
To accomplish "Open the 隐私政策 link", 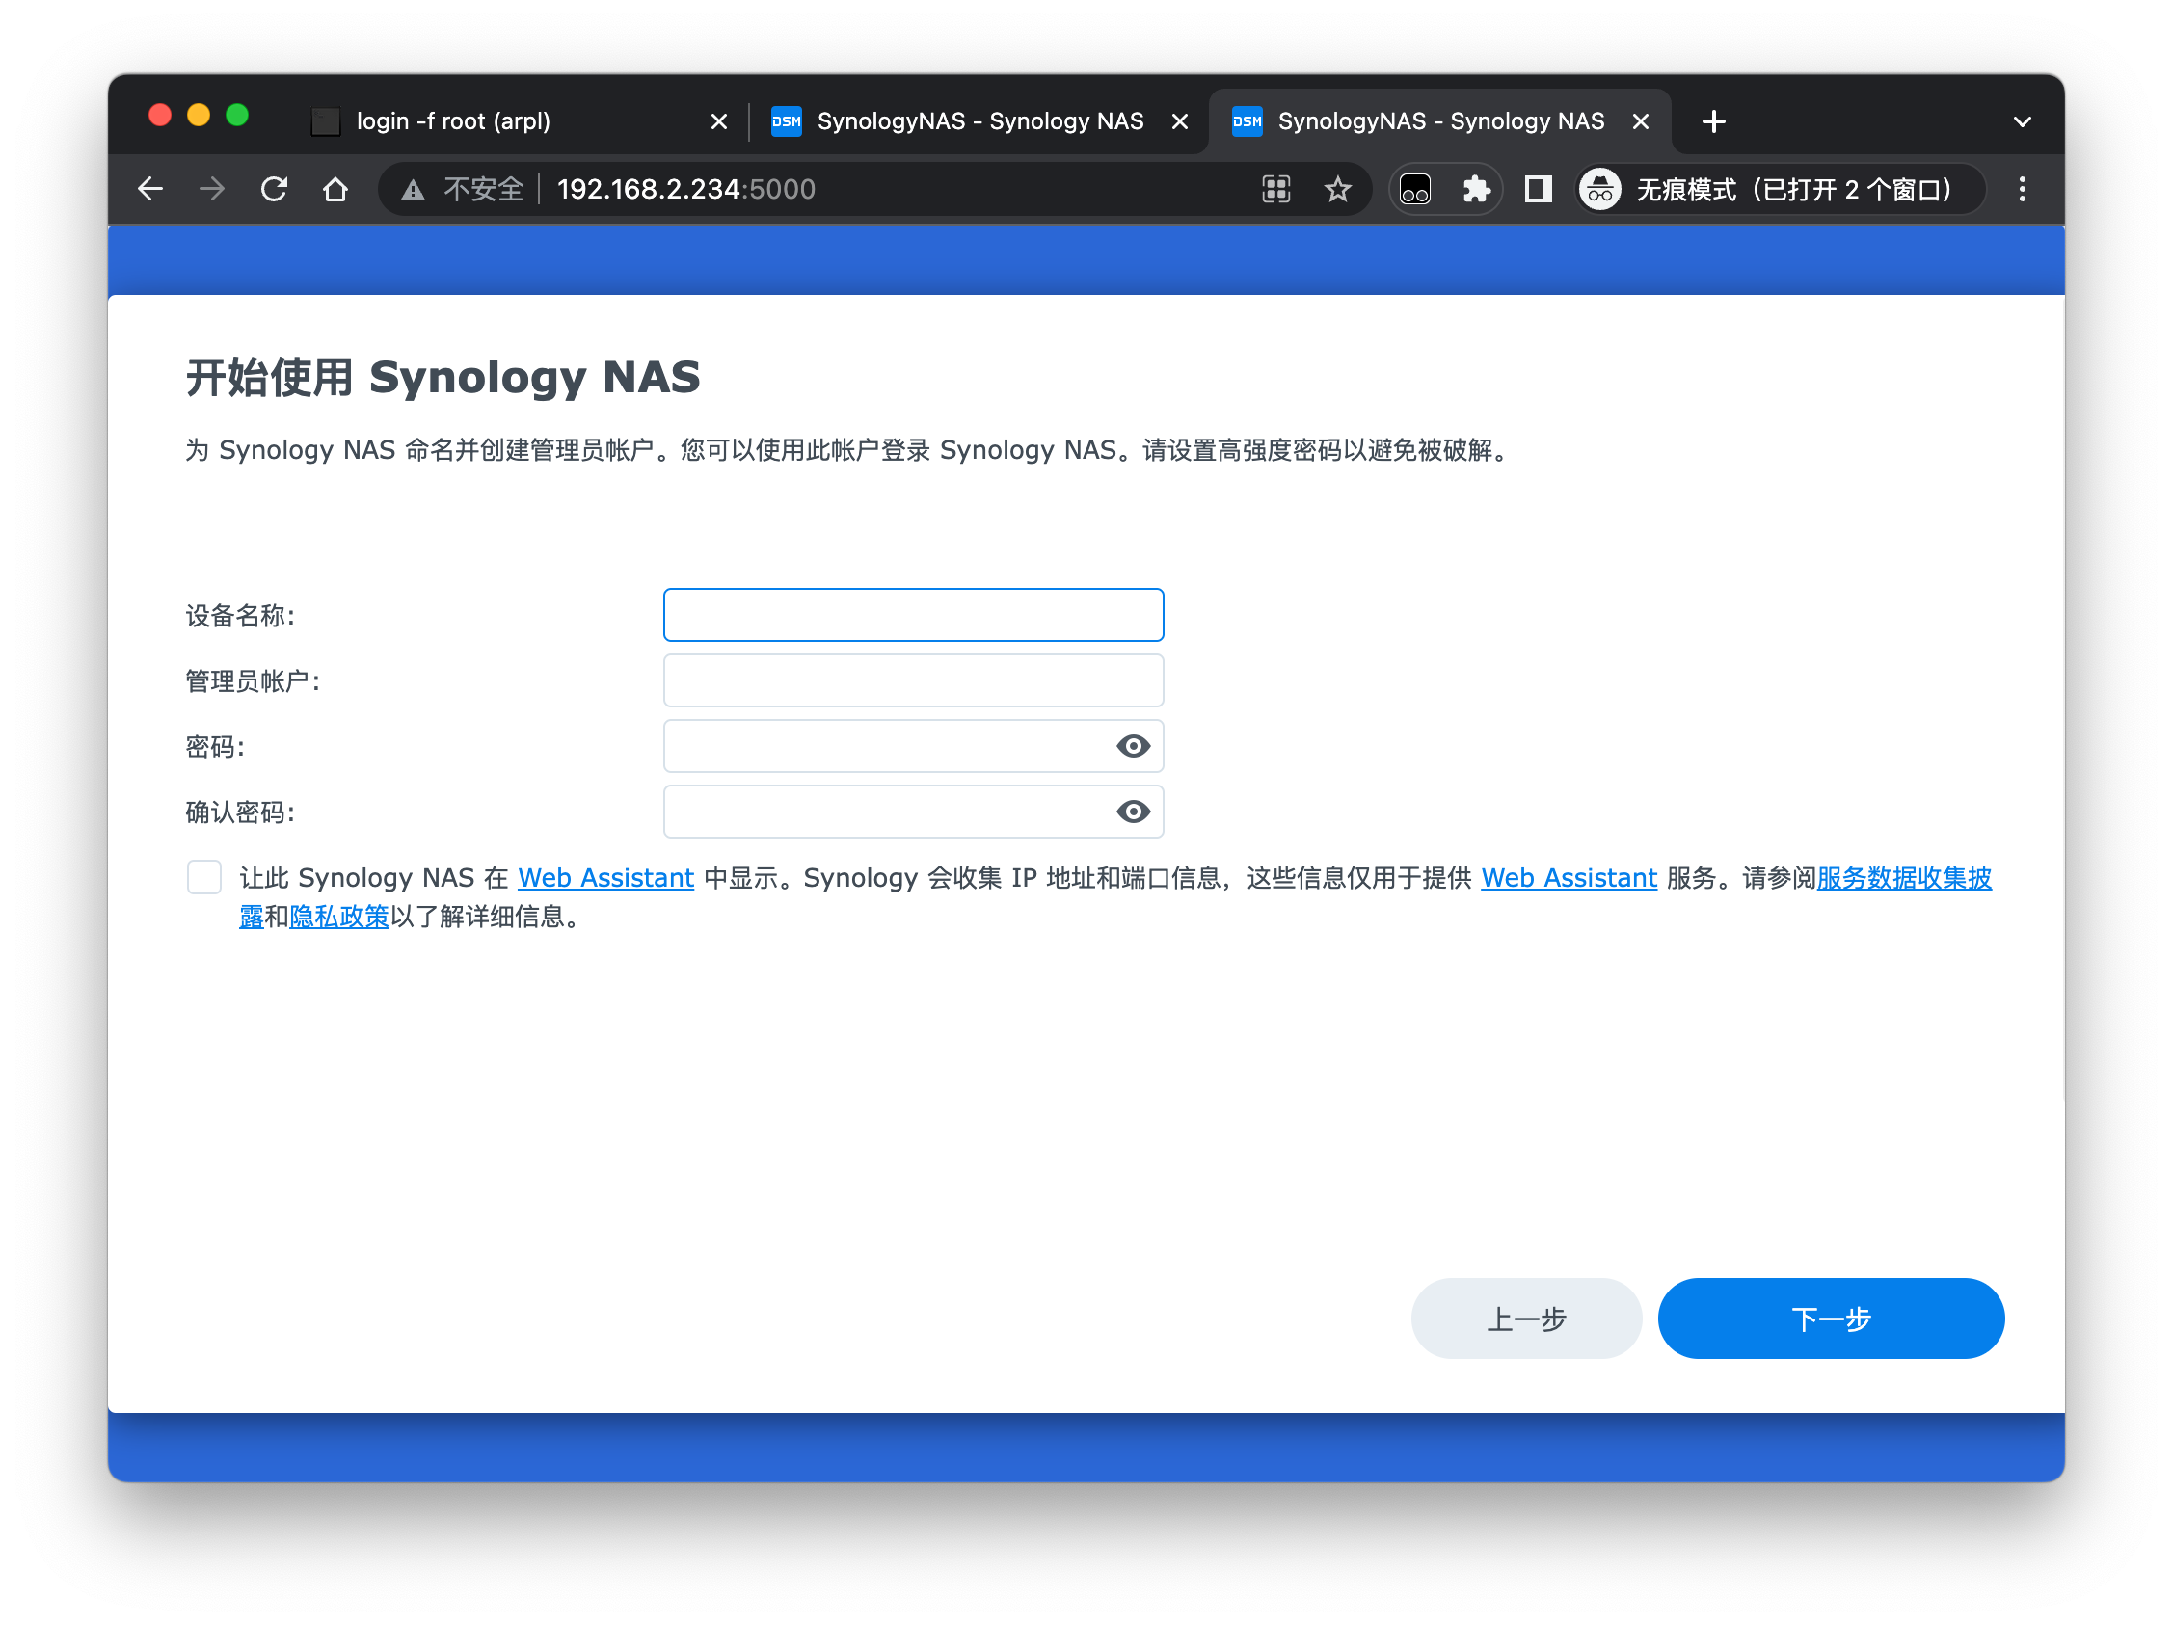I will coord(339,916).
